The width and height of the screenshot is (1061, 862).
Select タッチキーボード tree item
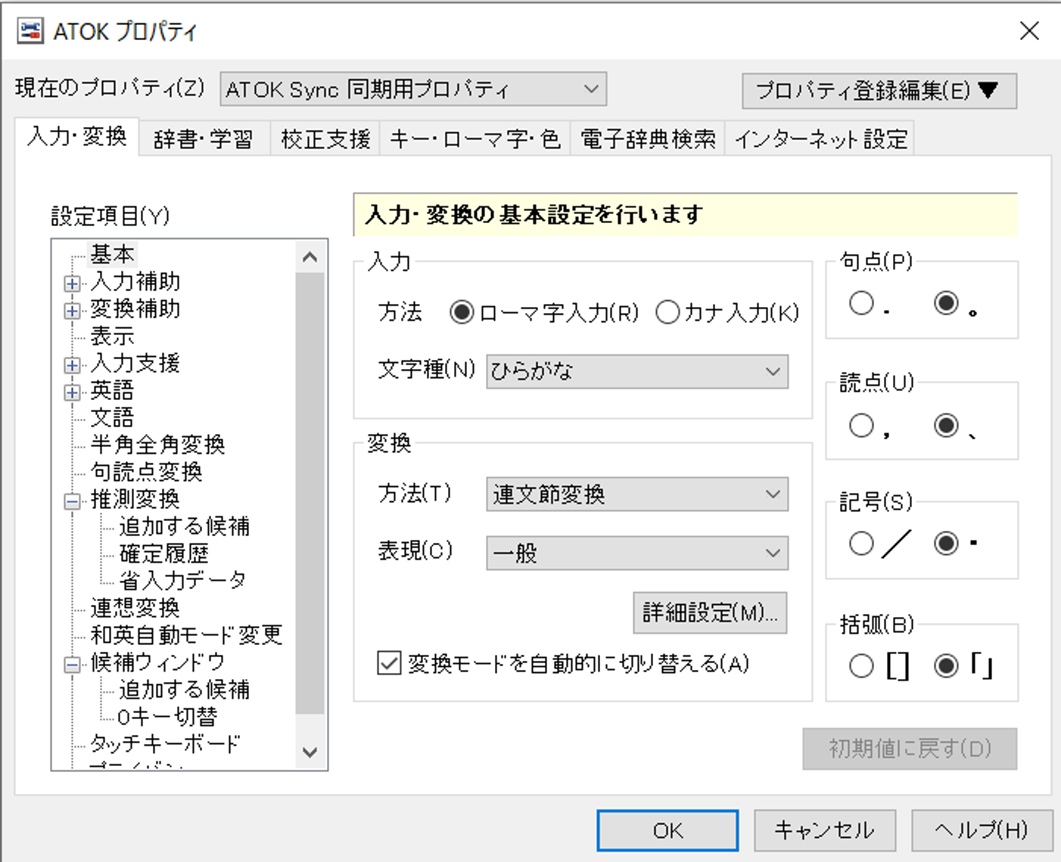pyautogui.click(x=165, y=744)
